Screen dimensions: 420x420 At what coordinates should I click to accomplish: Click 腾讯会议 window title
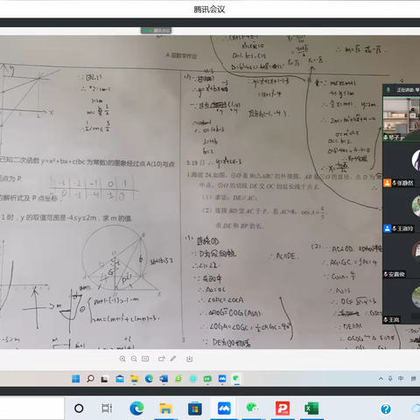[209, 10]
